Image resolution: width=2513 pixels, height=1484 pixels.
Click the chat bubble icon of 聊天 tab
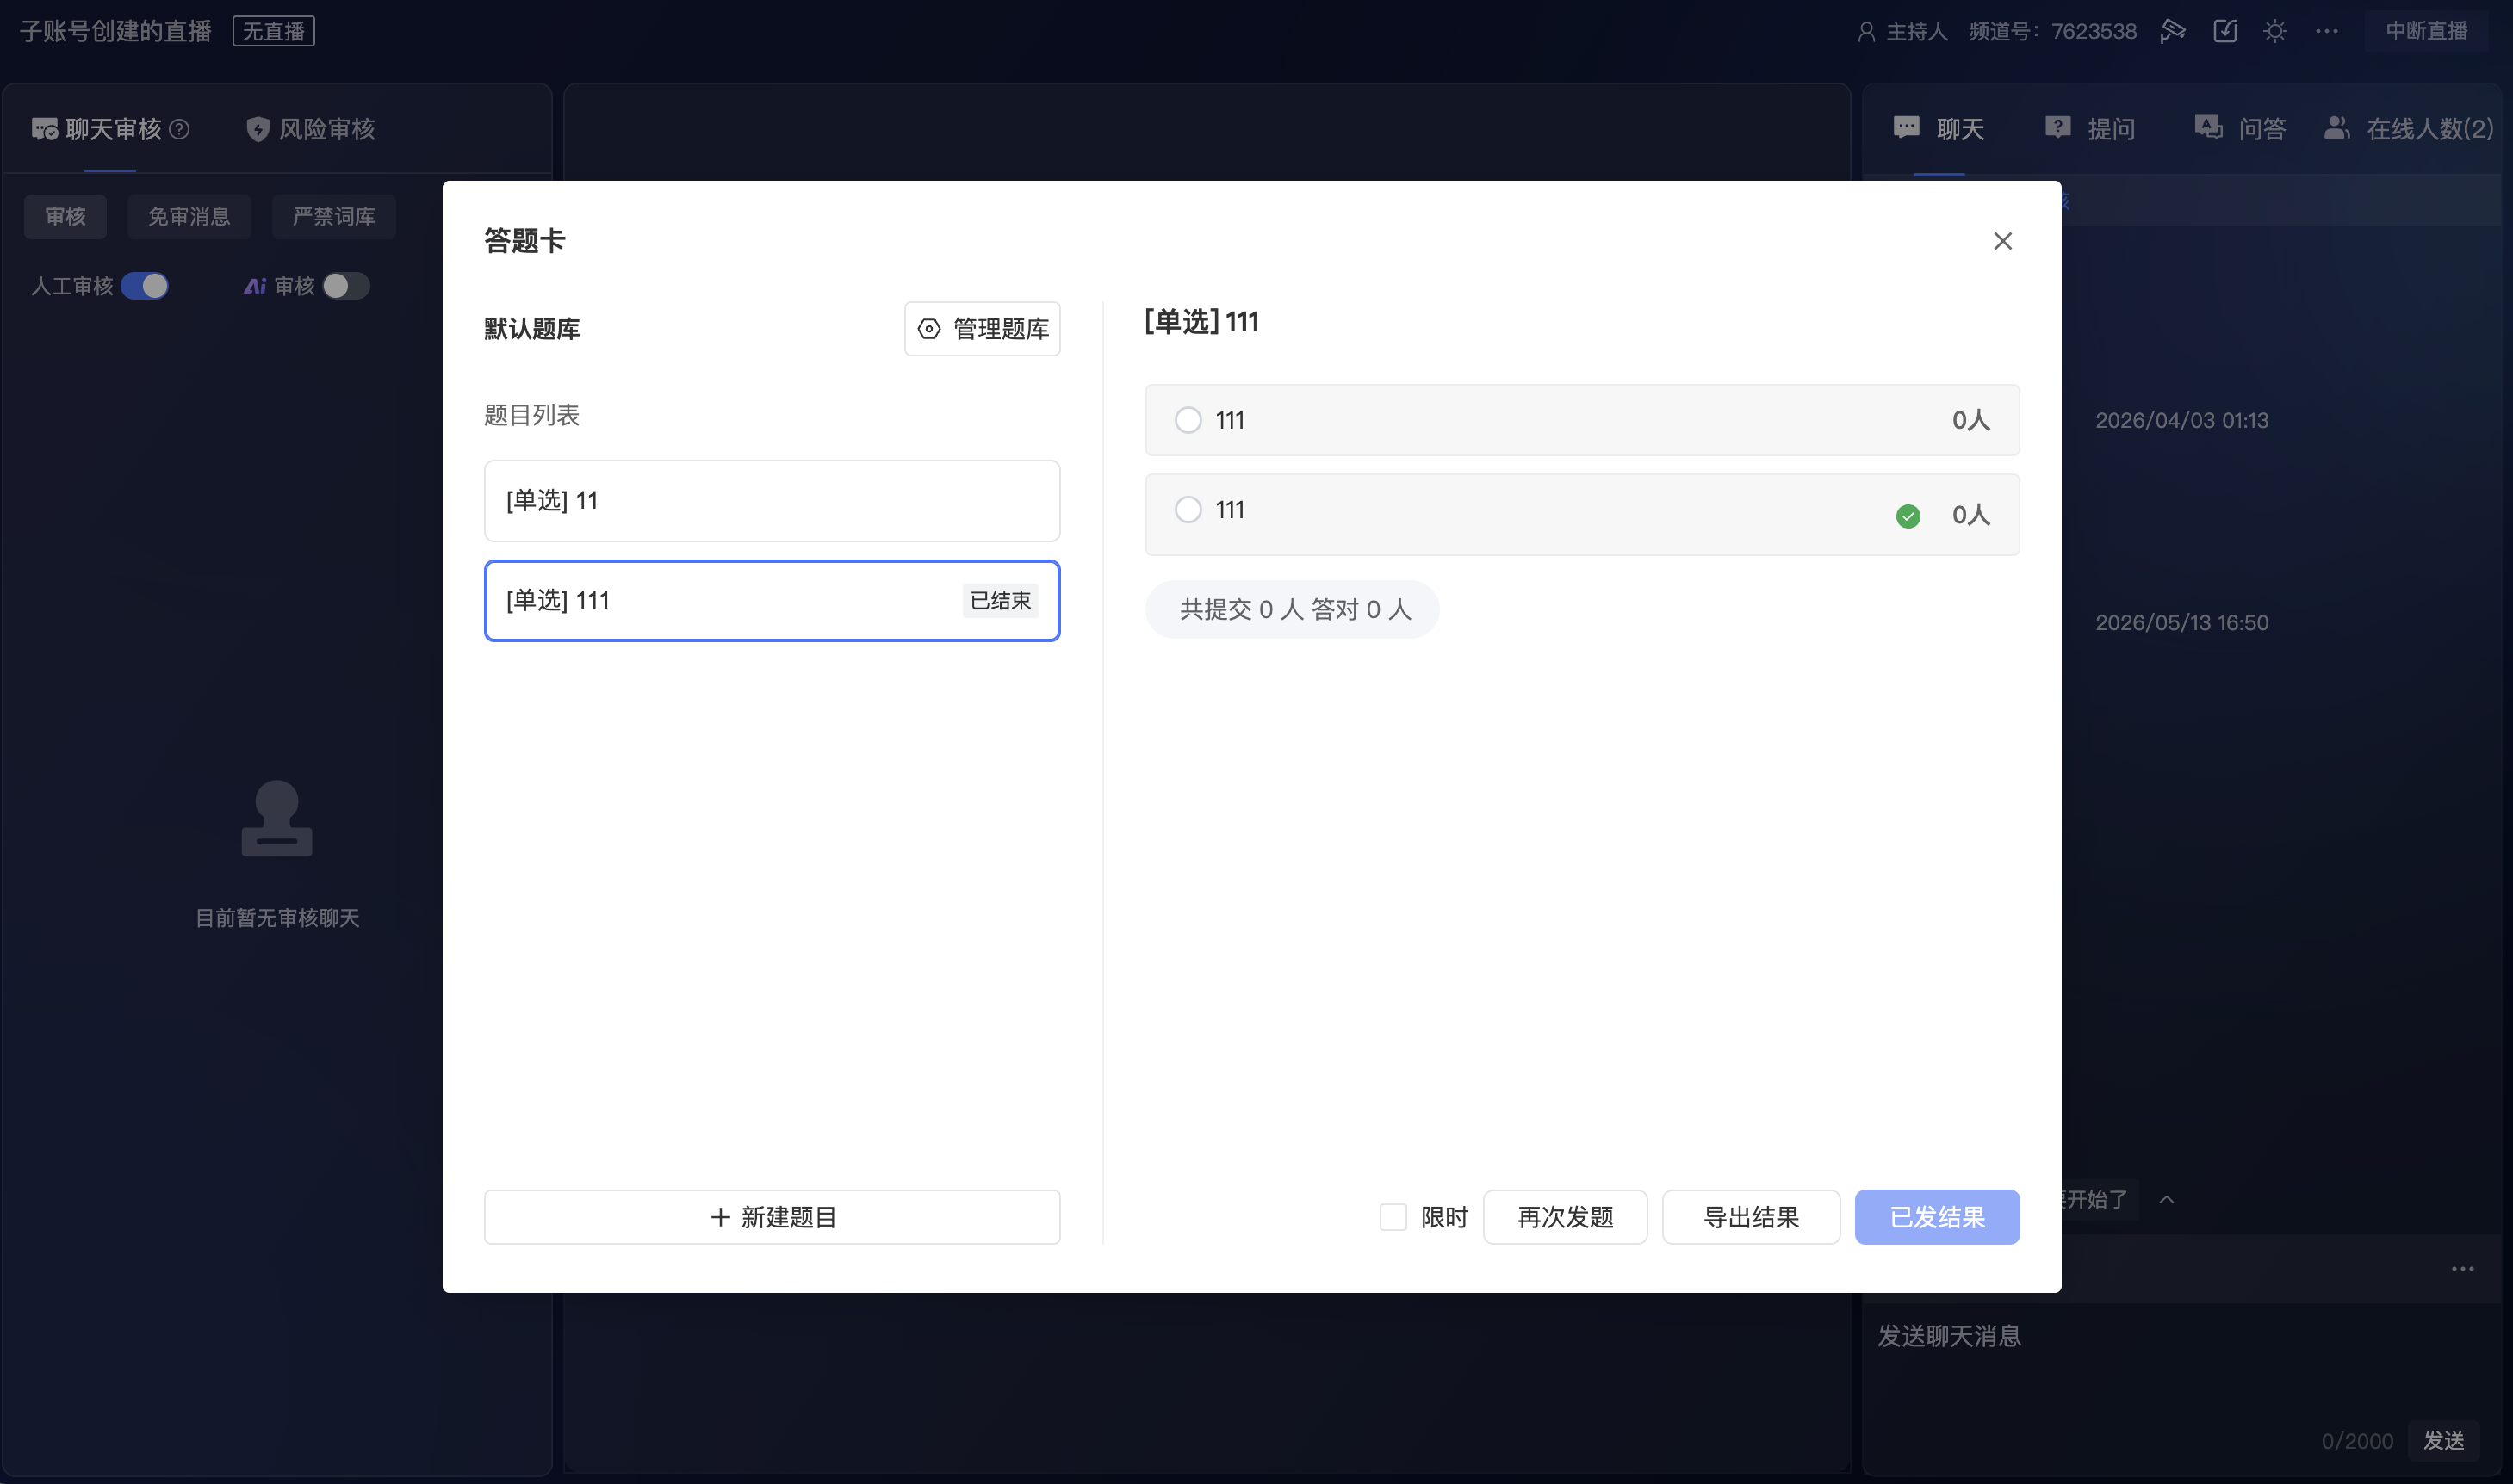(x=1906, y=127)
